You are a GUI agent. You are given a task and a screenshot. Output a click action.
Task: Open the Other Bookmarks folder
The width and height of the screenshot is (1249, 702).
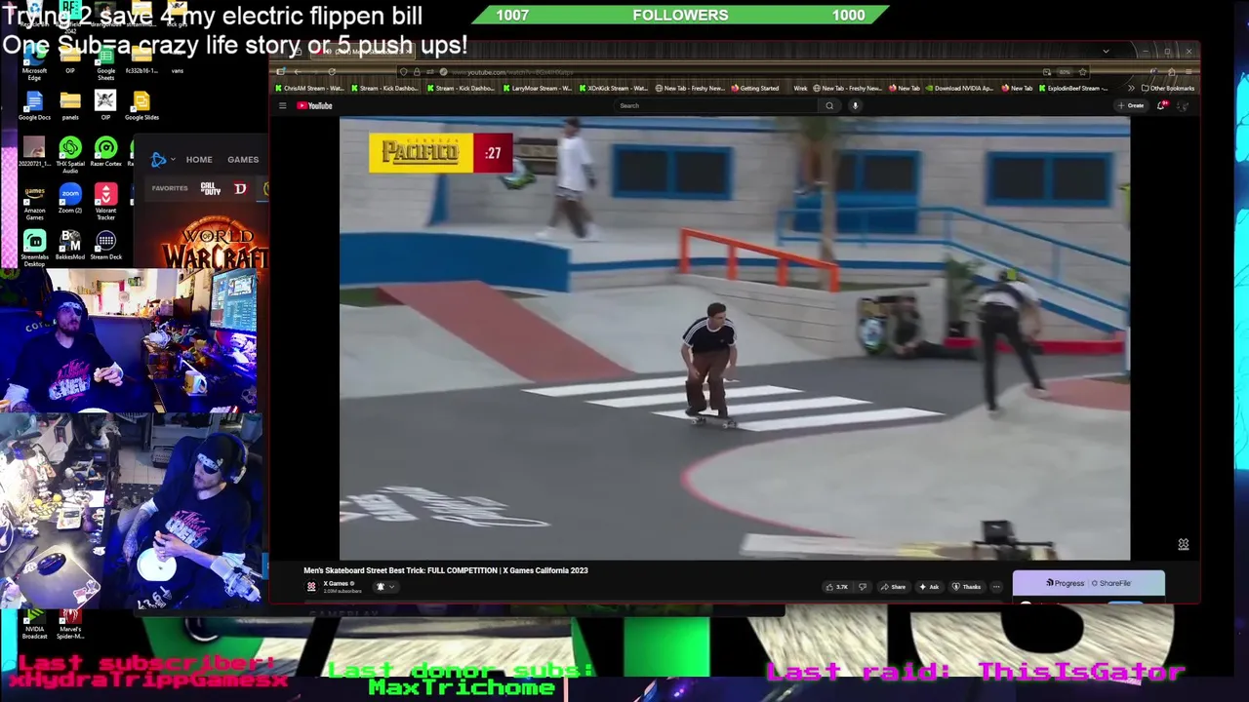pyautogui.click(x=1169, y=88)
